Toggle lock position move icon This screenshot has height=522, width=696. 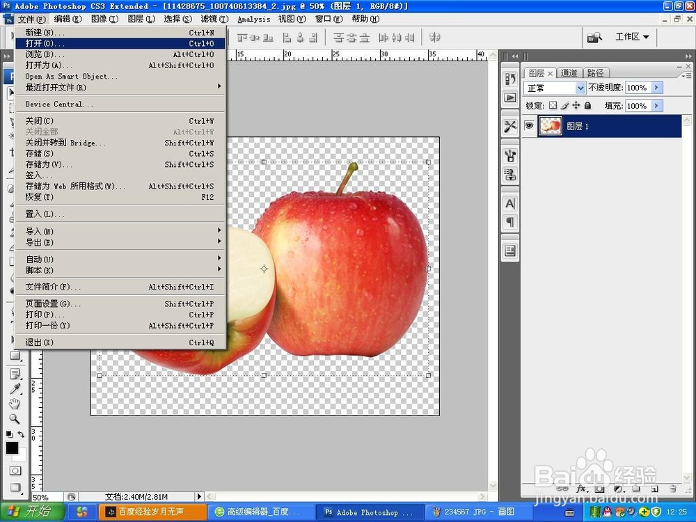(576, 106)
